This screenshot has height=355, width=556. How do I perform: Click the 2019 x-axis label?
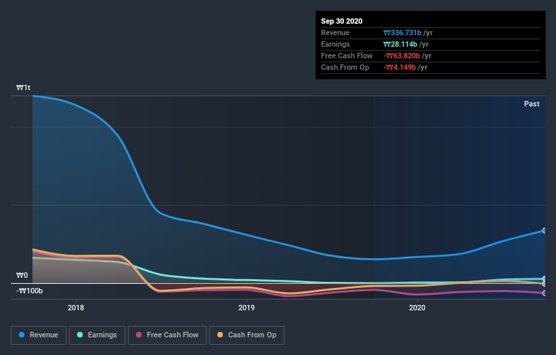click(247, 308)
